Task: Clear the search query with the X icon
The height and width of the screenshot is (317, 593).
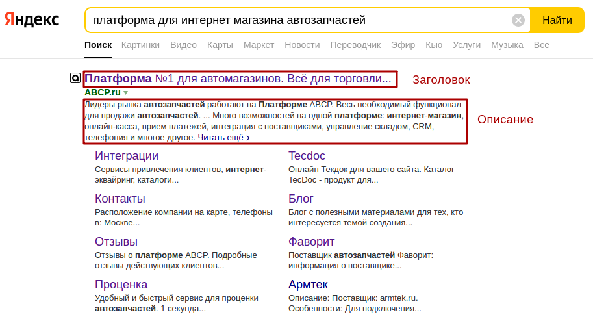Action: [x=518, y=20]
